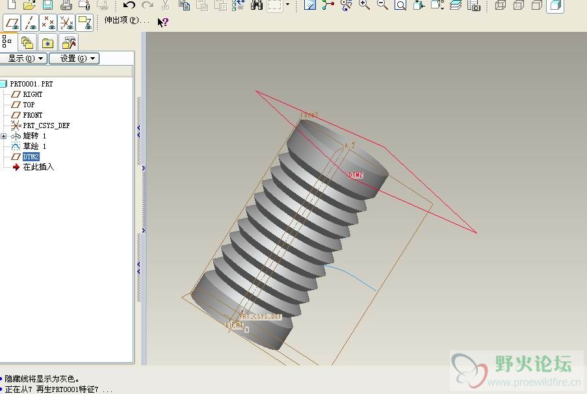
Task: Save the model with floppy disk icon
Action: pyautogui.click(x=47, y=5)
